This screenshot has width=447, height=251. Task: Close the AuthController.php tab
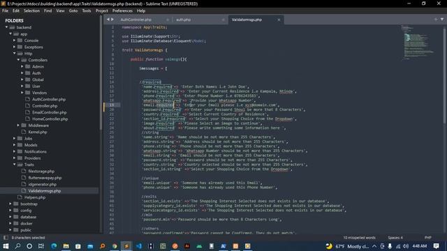point(168,20)
